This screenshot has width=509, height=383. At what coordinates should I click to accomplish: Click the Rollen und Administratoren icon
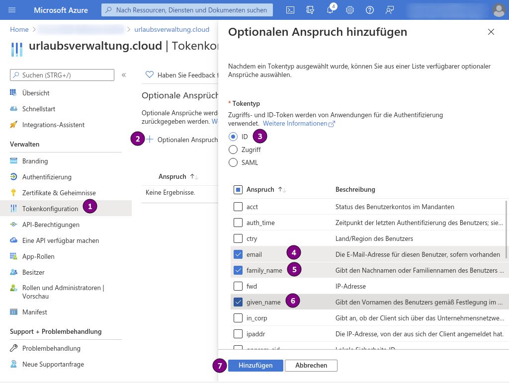[13, 288]
